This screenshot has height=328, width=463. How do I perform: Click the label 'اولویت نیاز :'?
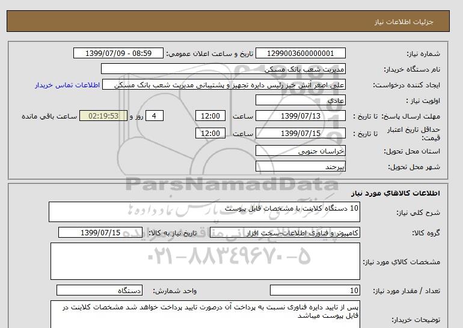point(423,101)
